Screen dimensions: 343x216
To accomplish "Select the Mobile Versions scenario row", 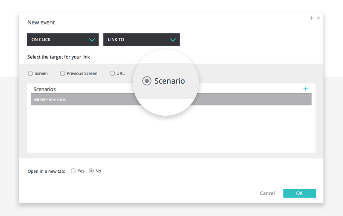I will click(171, 99).
